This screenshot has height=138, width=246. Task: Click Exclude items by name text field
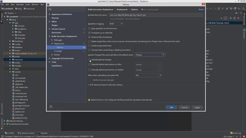pyautogui.click(x=156, y=15)
